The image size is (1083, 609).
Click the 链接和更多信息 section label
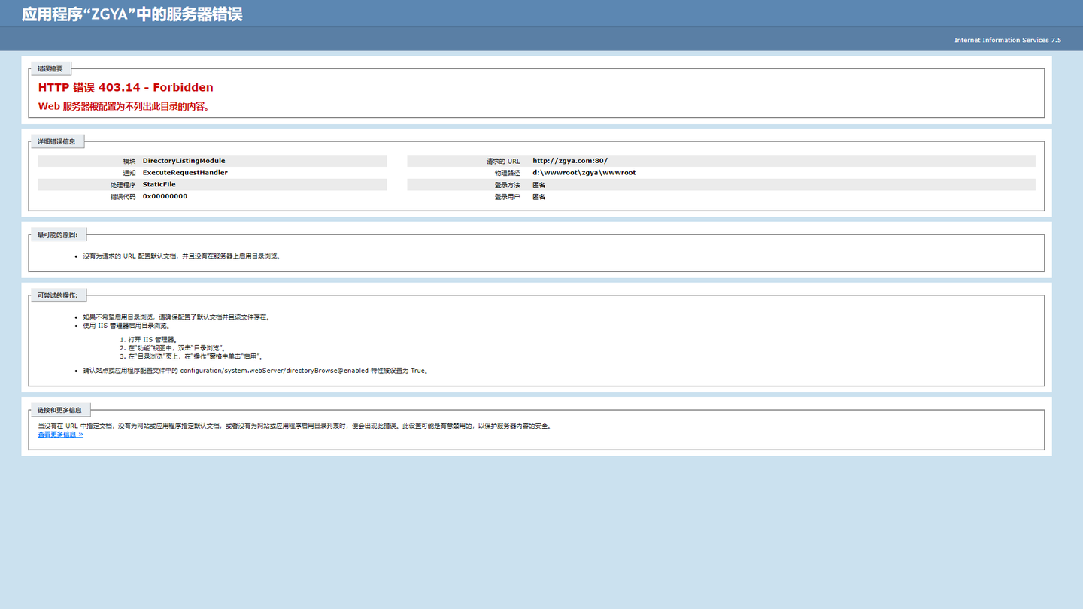(x=59, y=410)
